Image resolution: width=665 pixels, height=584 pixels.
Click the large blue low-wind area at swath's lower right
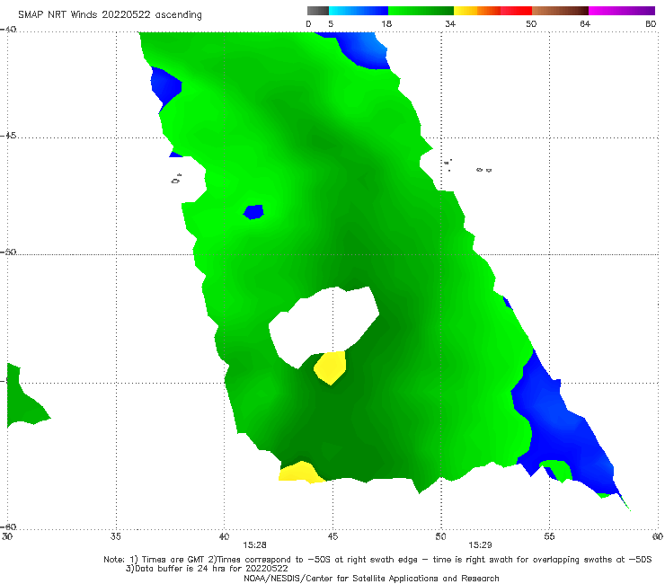click(558, 424)
